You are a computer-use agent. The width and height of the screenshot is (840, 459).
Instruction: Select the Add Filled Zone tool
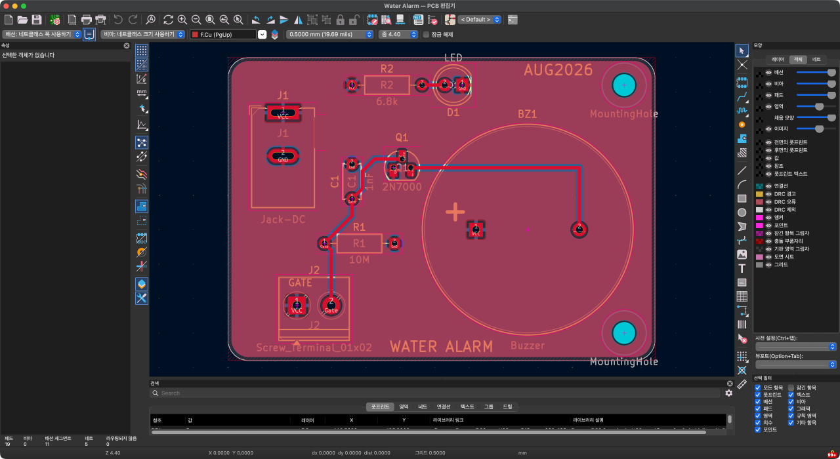(x=742, y=139)
